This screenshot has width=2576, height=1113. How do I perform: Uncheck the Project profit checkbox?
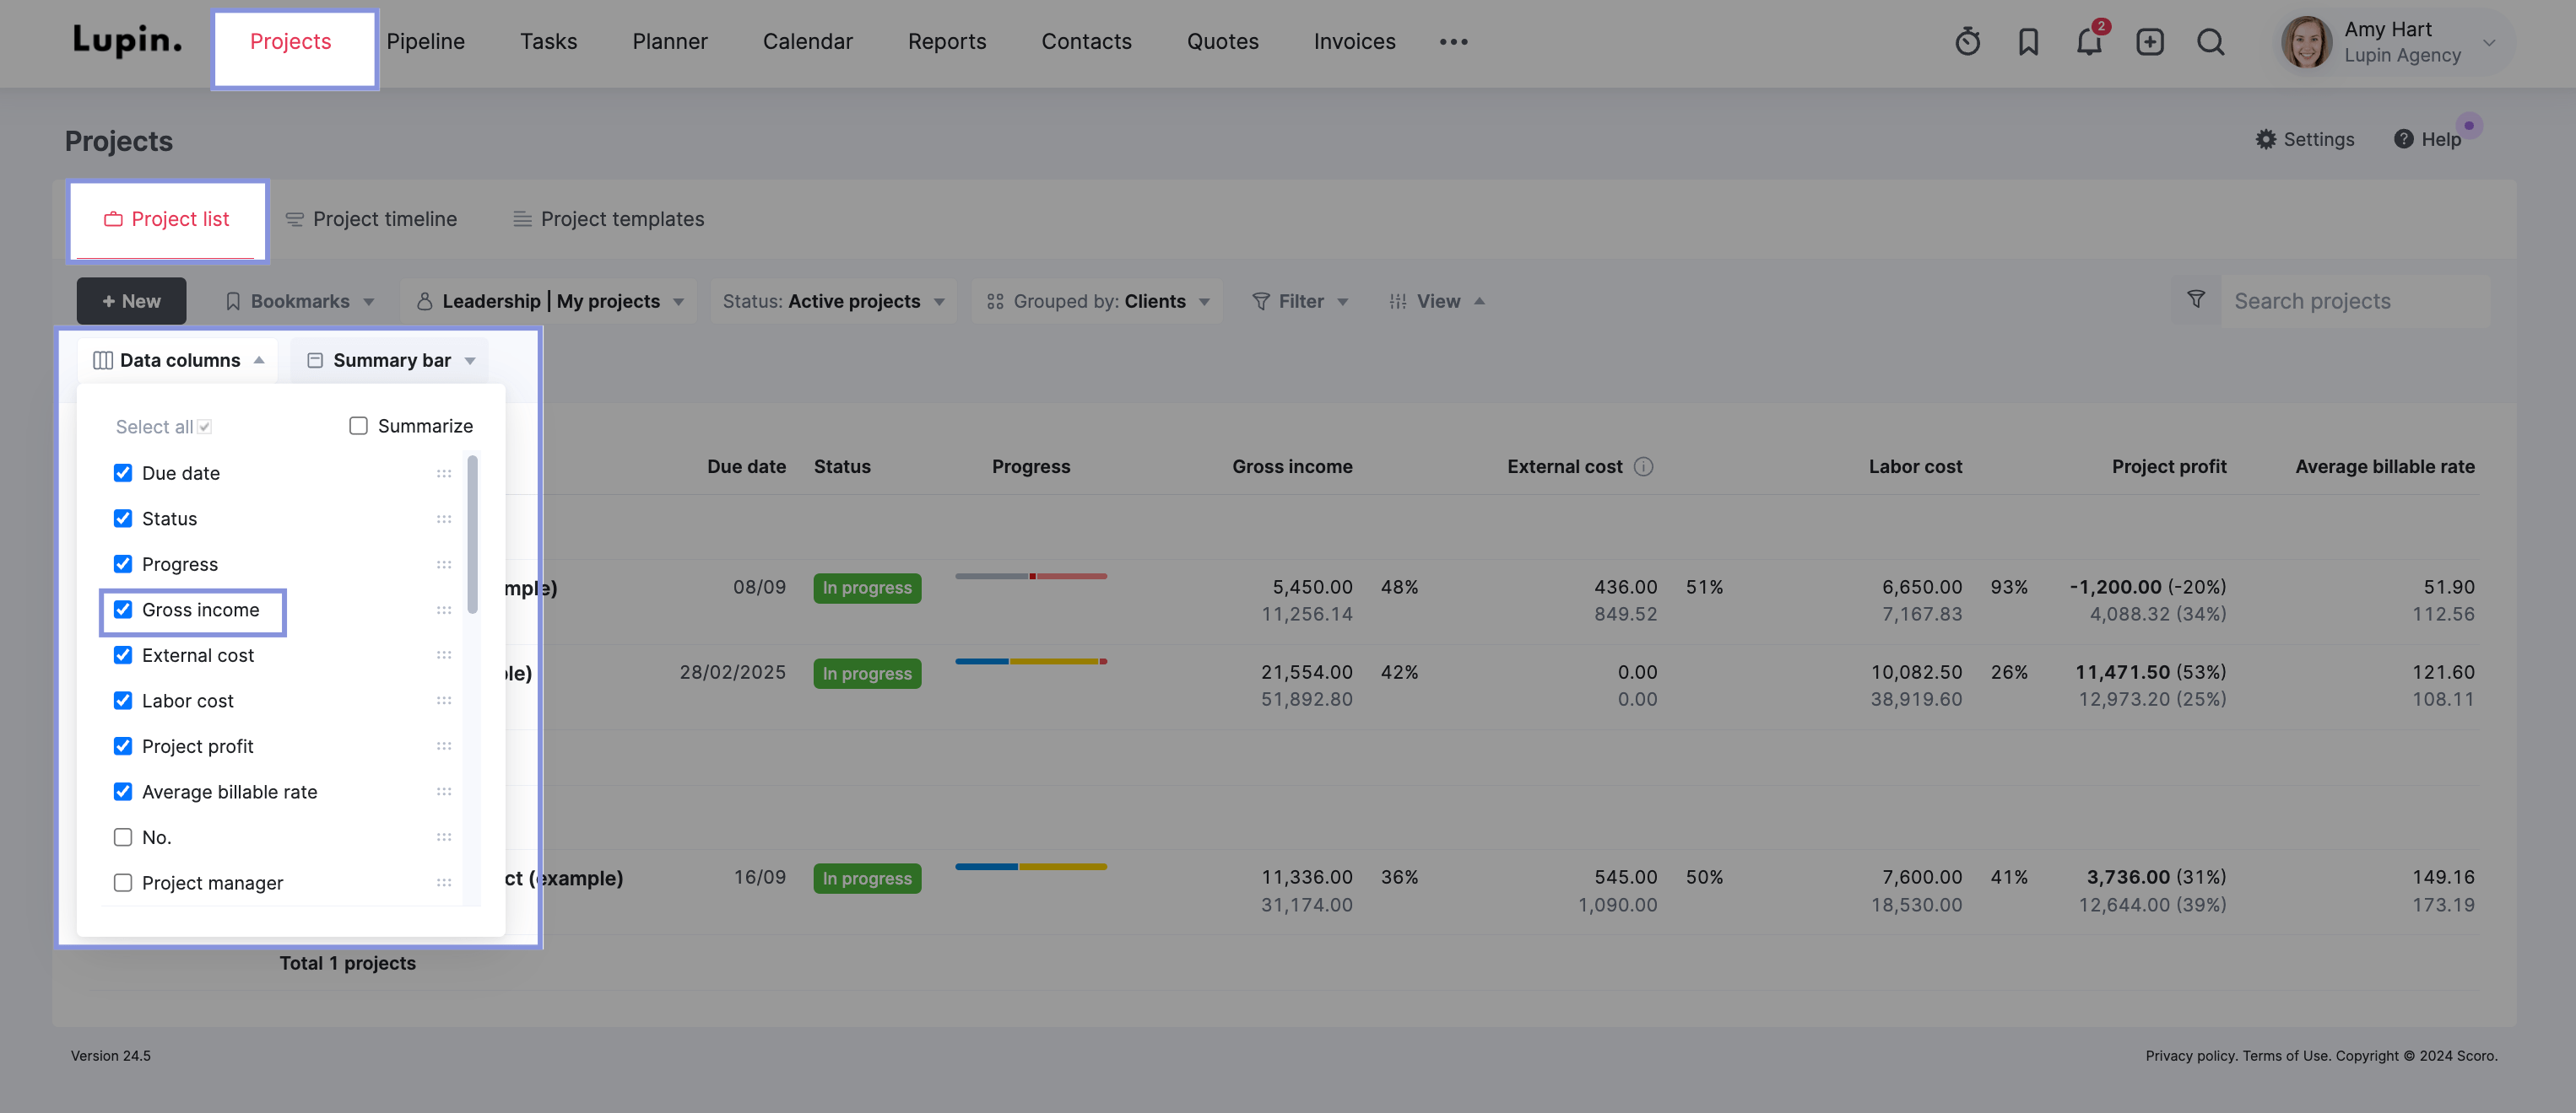(x=123, y=746)
